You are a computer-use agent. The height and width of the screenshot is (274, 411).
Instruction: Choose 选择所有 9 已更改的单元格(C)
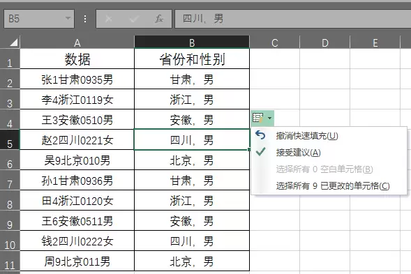(x=333, y=186)
